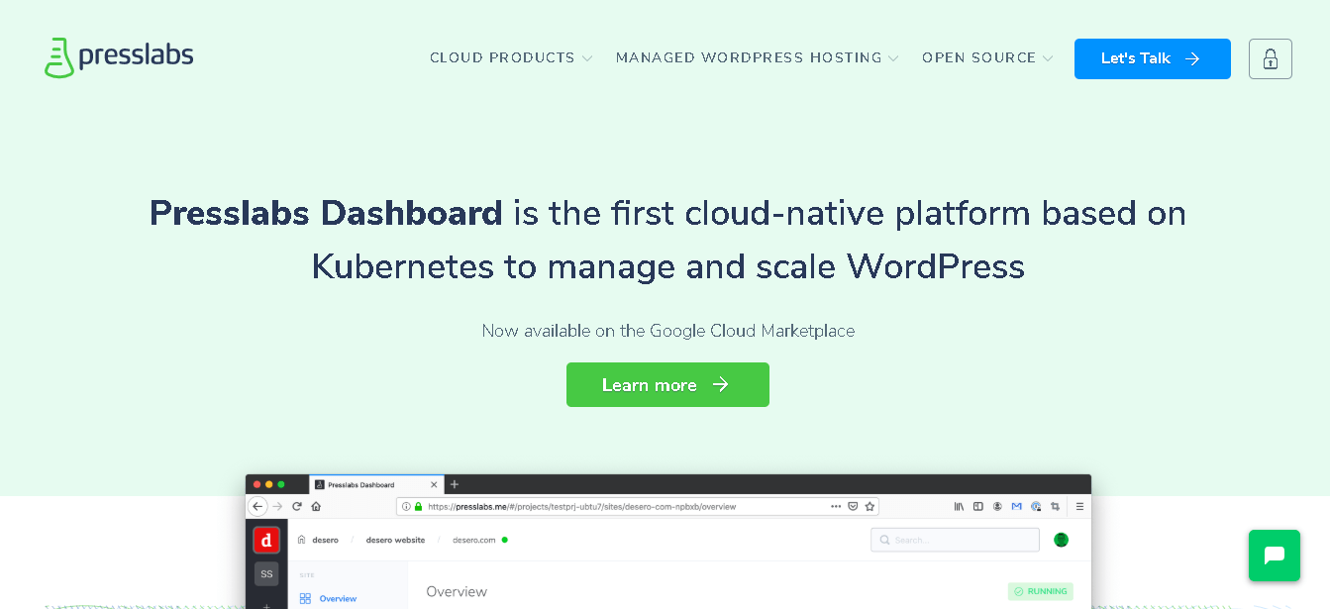Image resolution: width=1330 pixels, height=609 pixels.
Task: Click the red 'd' desero icon in preview
Action: click(x=266, y=540)
